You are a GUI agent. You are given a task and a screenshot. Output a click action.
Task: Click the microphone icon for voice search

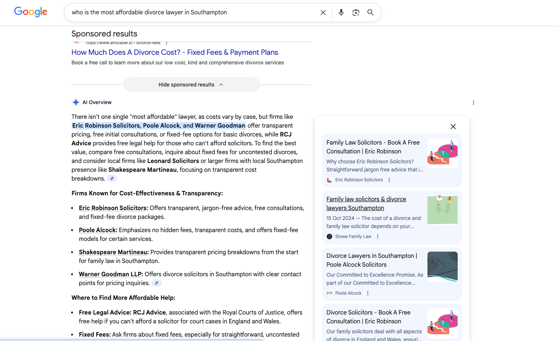pyautogui.click(x=341, y=12)
